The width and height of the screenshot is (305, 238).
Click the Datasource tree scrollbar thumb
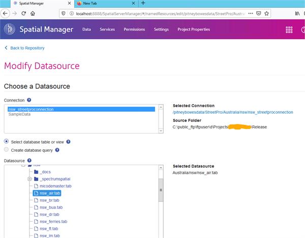(161, 190)
